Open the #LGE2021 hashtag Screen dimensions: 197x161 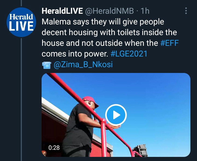coord(129,54)
